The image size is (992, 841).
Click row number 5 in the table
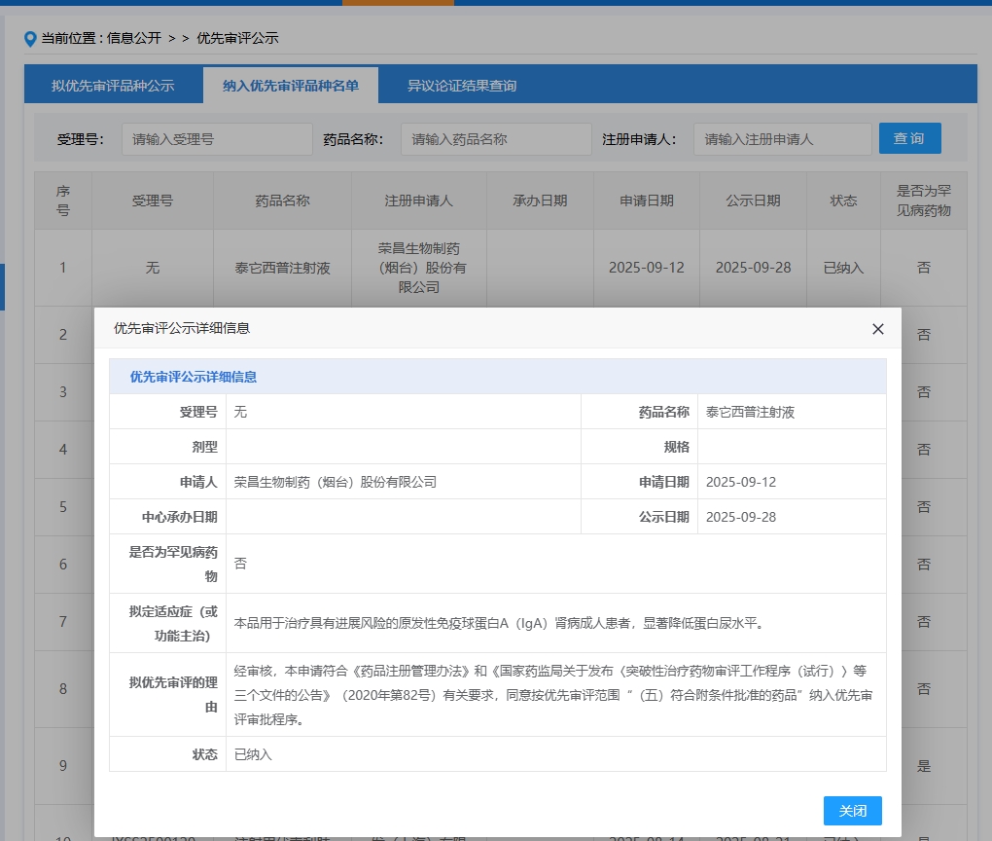click(x=63, y=506)
